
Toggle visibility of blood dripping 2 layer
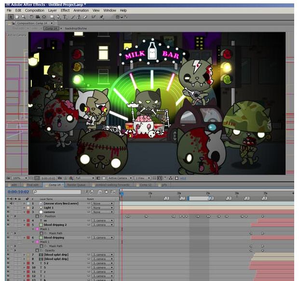click(x=8, y=225)
